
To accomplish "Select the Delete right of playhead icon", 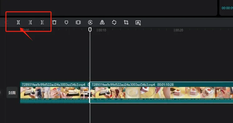I will click(x=42, y=22).
